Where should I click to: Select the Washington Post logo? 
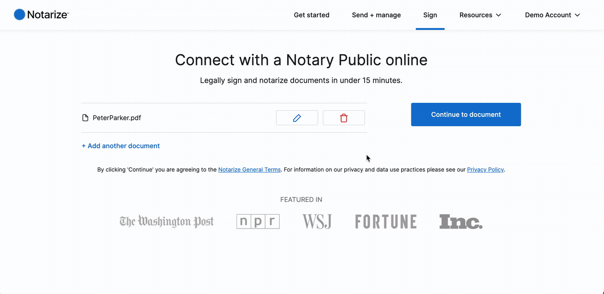(x=166, y=221)
